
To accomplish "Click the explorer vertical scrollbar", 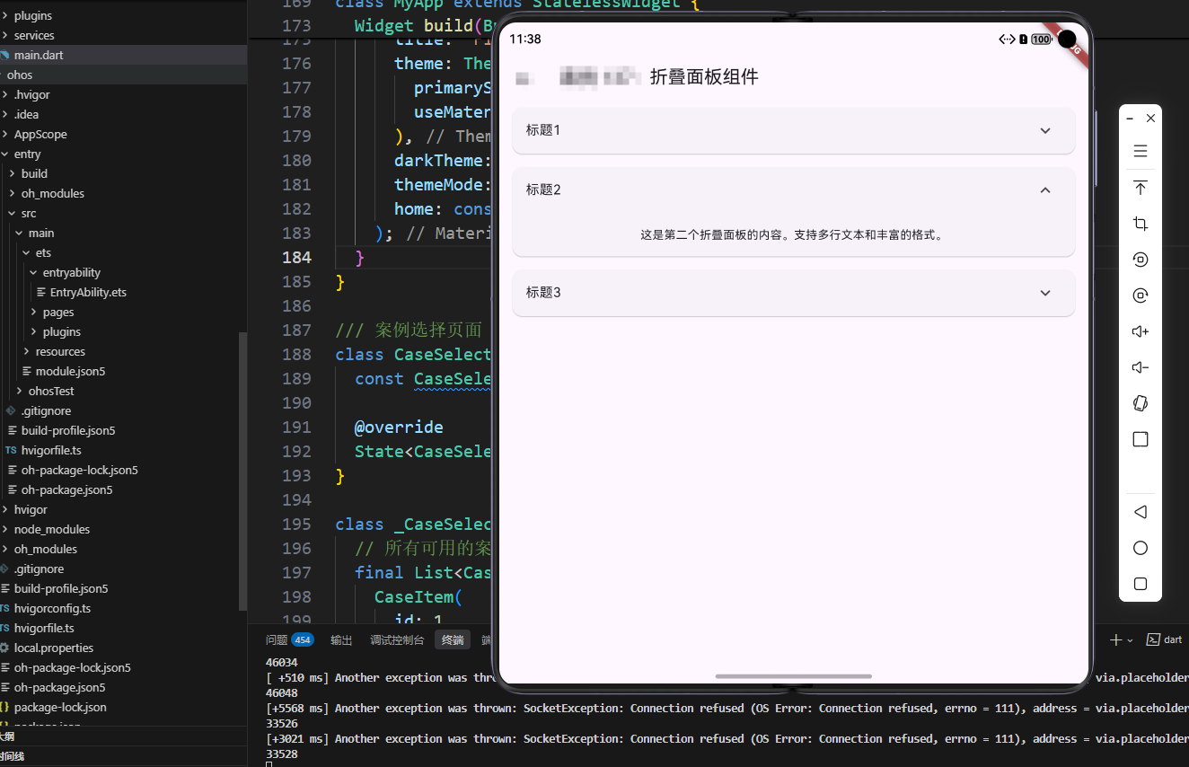I will [x=242, y=472].
